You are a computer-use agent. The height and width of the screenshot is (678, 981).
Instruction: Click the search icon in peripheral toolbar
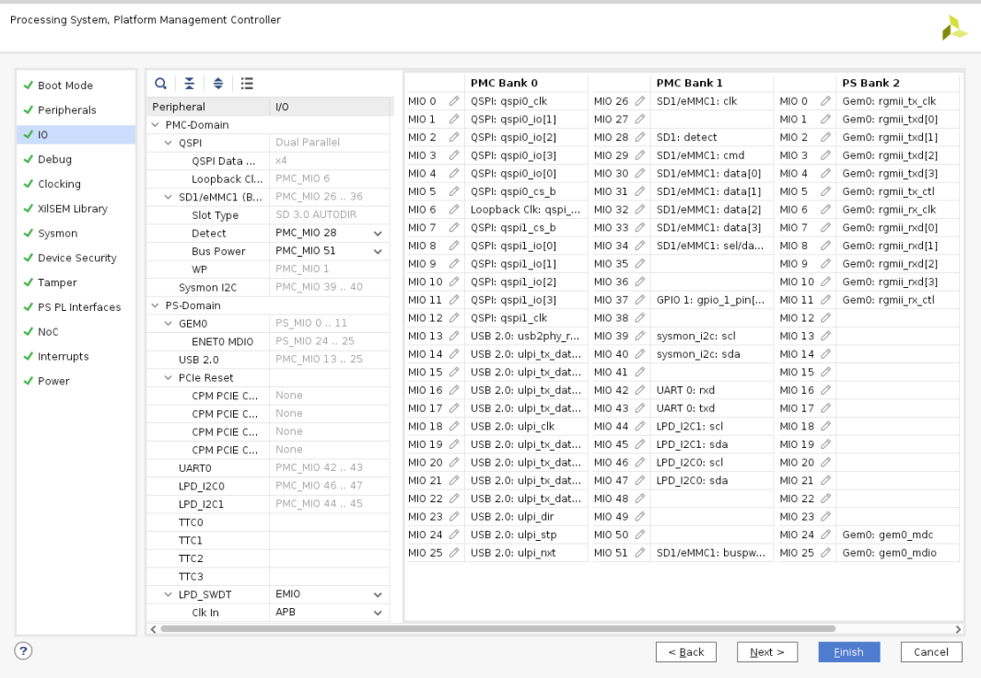pyautogui.click(x=161, y=83)
